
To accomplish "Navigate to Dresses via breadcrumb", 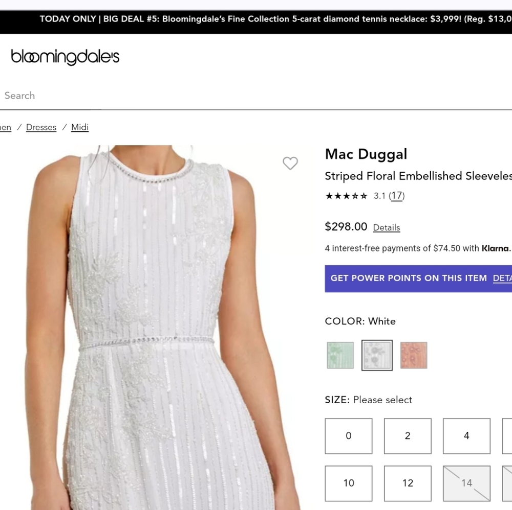I will [x=41, y=127].
